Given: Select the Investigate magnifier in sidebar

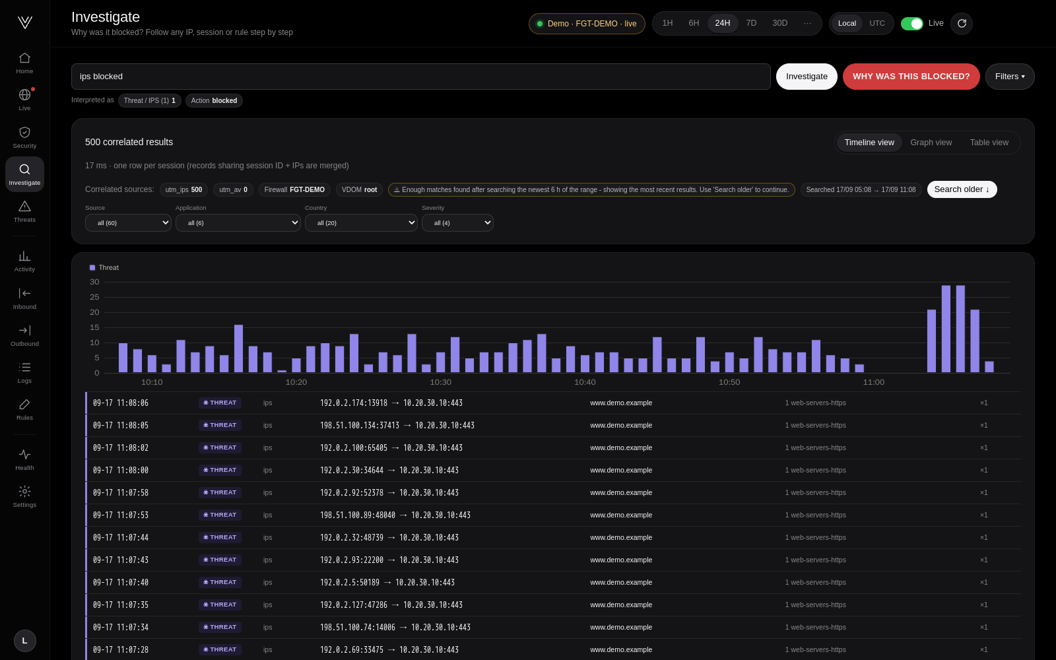Looking at the screenshot, I should (x=24, y=174).
